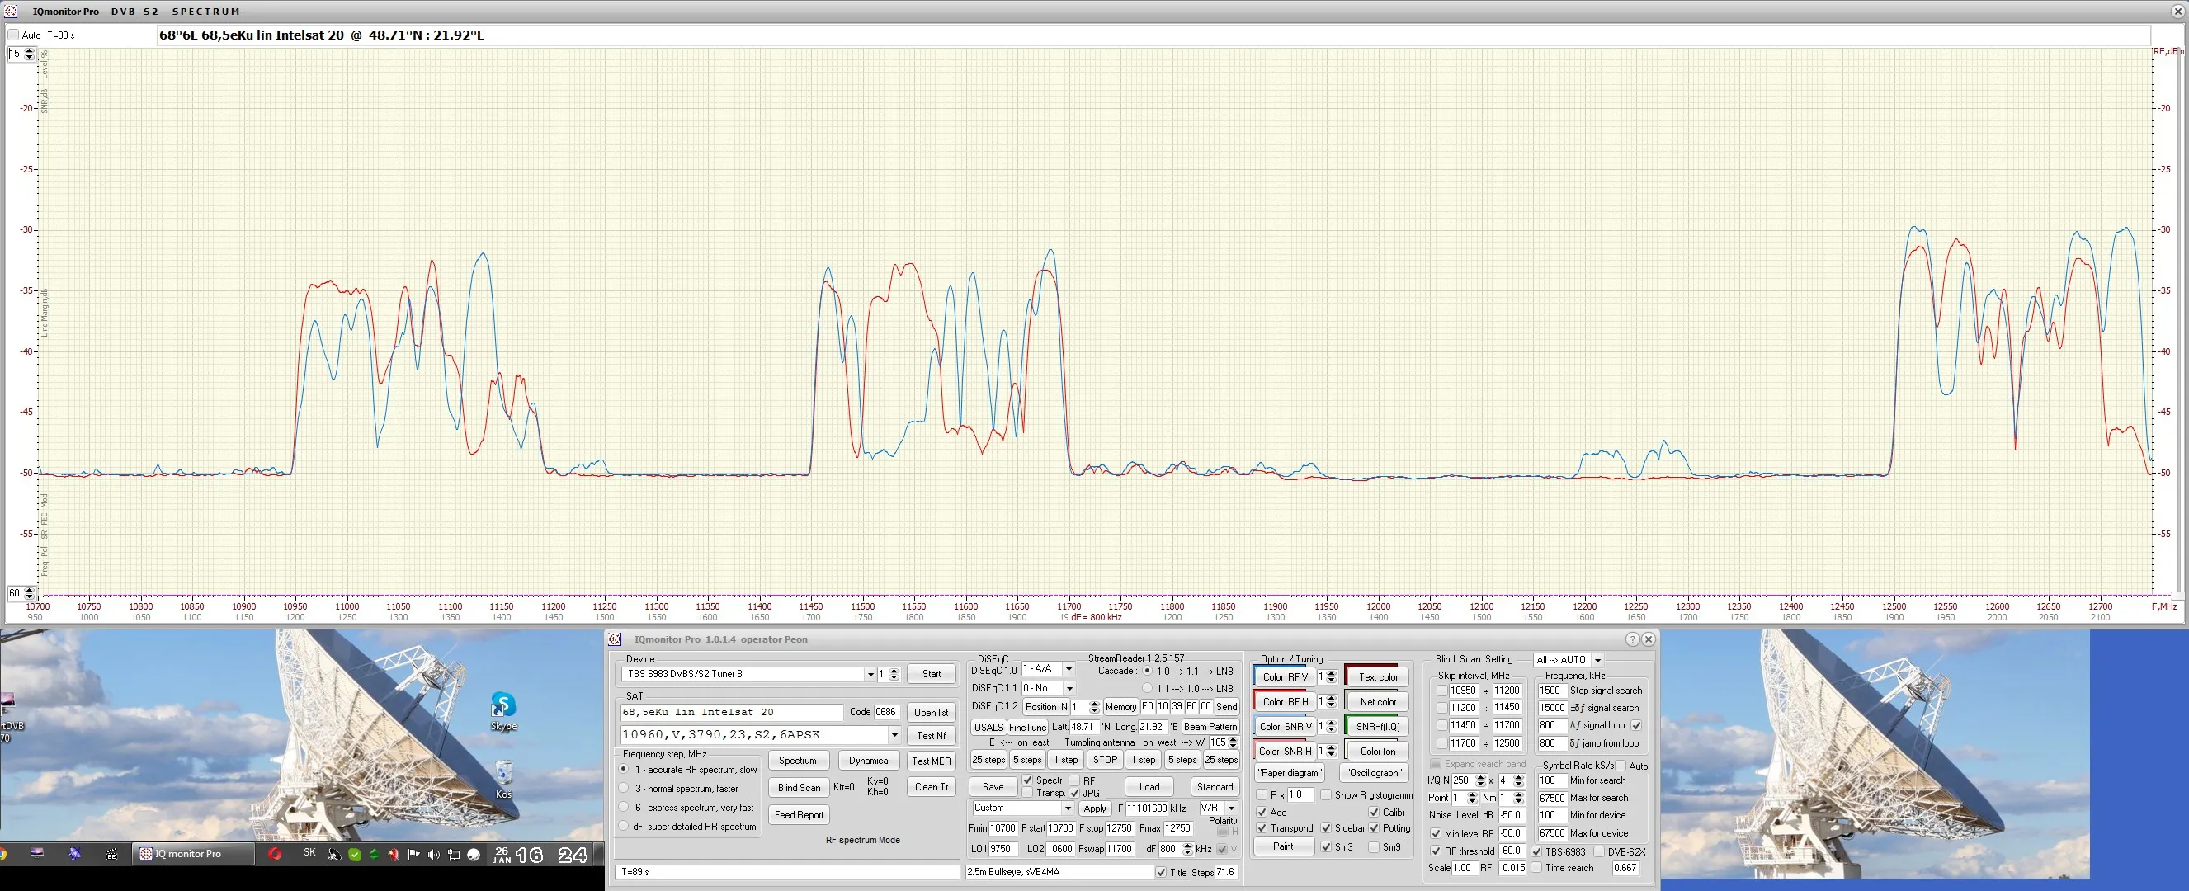The height and width of the screenshot is (891, 2189).
Task: Enable the Auto checkbox above the graph
Action: [13, 35]
